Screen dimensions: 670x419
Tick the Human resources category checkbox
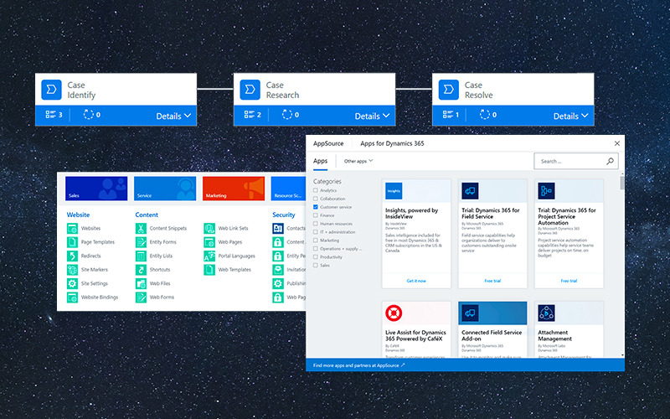point(316,224)
